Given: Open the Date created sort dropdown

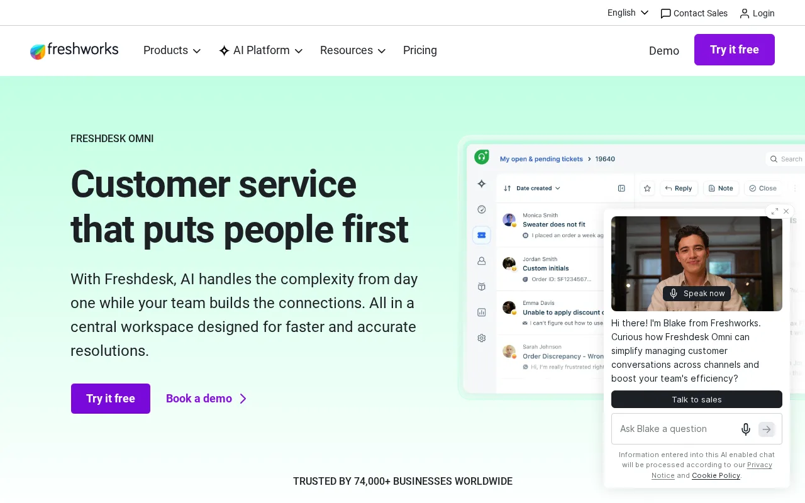Looking at the screenshot, I should coord(538,188).
